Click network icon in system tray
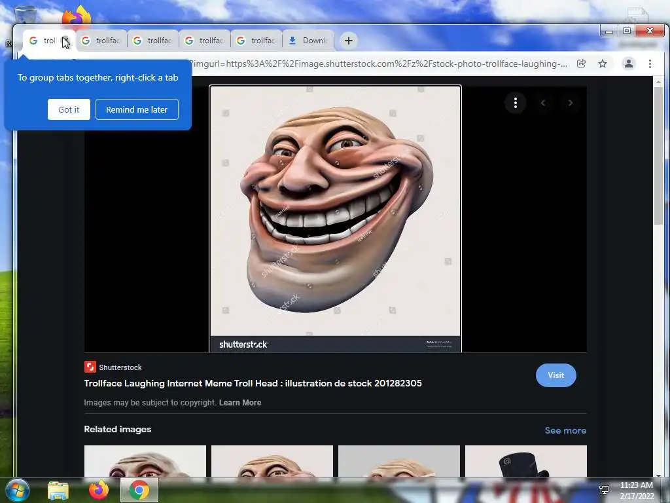This screenshot has width=670, height=503. click(604, 490)
